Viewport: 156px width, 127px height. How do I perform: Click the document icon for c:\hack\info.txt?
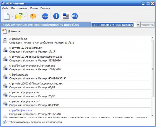tap(5, 41)
